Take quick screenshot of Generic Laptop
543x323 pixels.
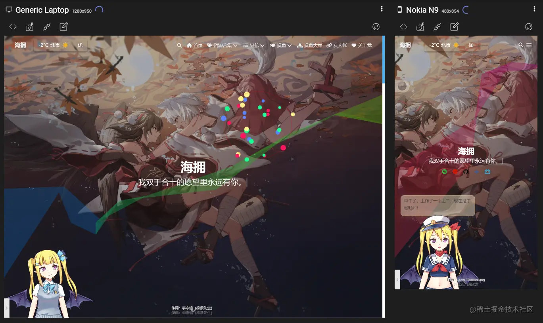tap(30, 27)
